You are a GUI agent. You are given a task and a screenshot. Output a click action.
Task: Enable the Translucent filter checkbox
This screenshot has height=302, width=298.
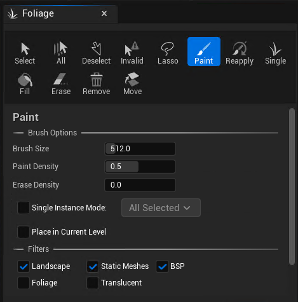tap(93, 283)
